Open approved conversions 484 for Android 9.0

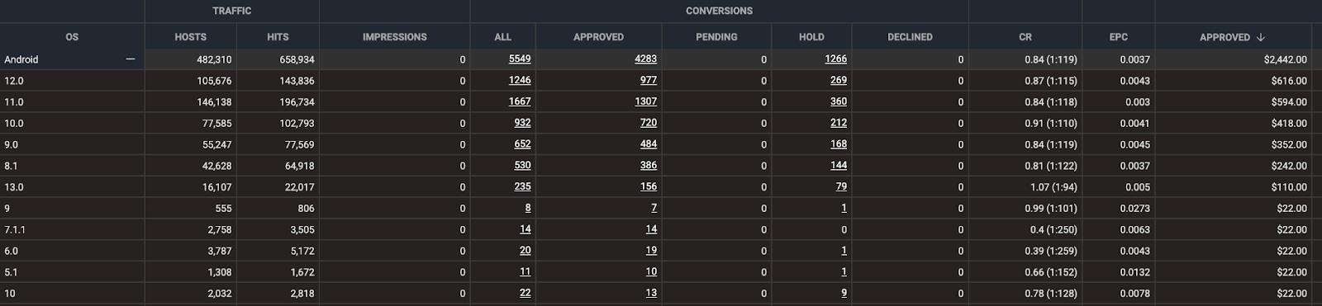tap(649, 144)
